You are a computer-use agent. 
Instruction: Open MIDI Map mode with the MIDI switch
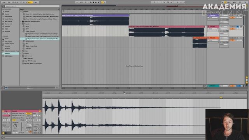pos(234,2)
